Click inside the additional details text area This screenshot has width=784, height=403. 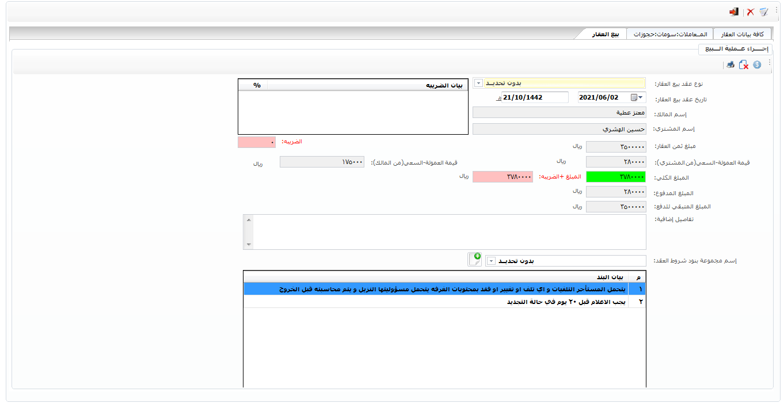(449, 231)
